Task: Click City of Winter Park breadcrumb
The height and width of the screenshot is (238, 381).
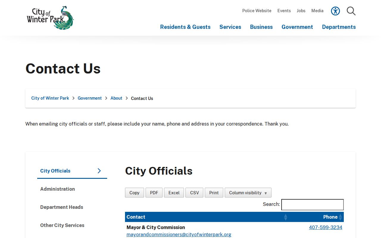Action: pyautogui.click(x=50, y=98)
